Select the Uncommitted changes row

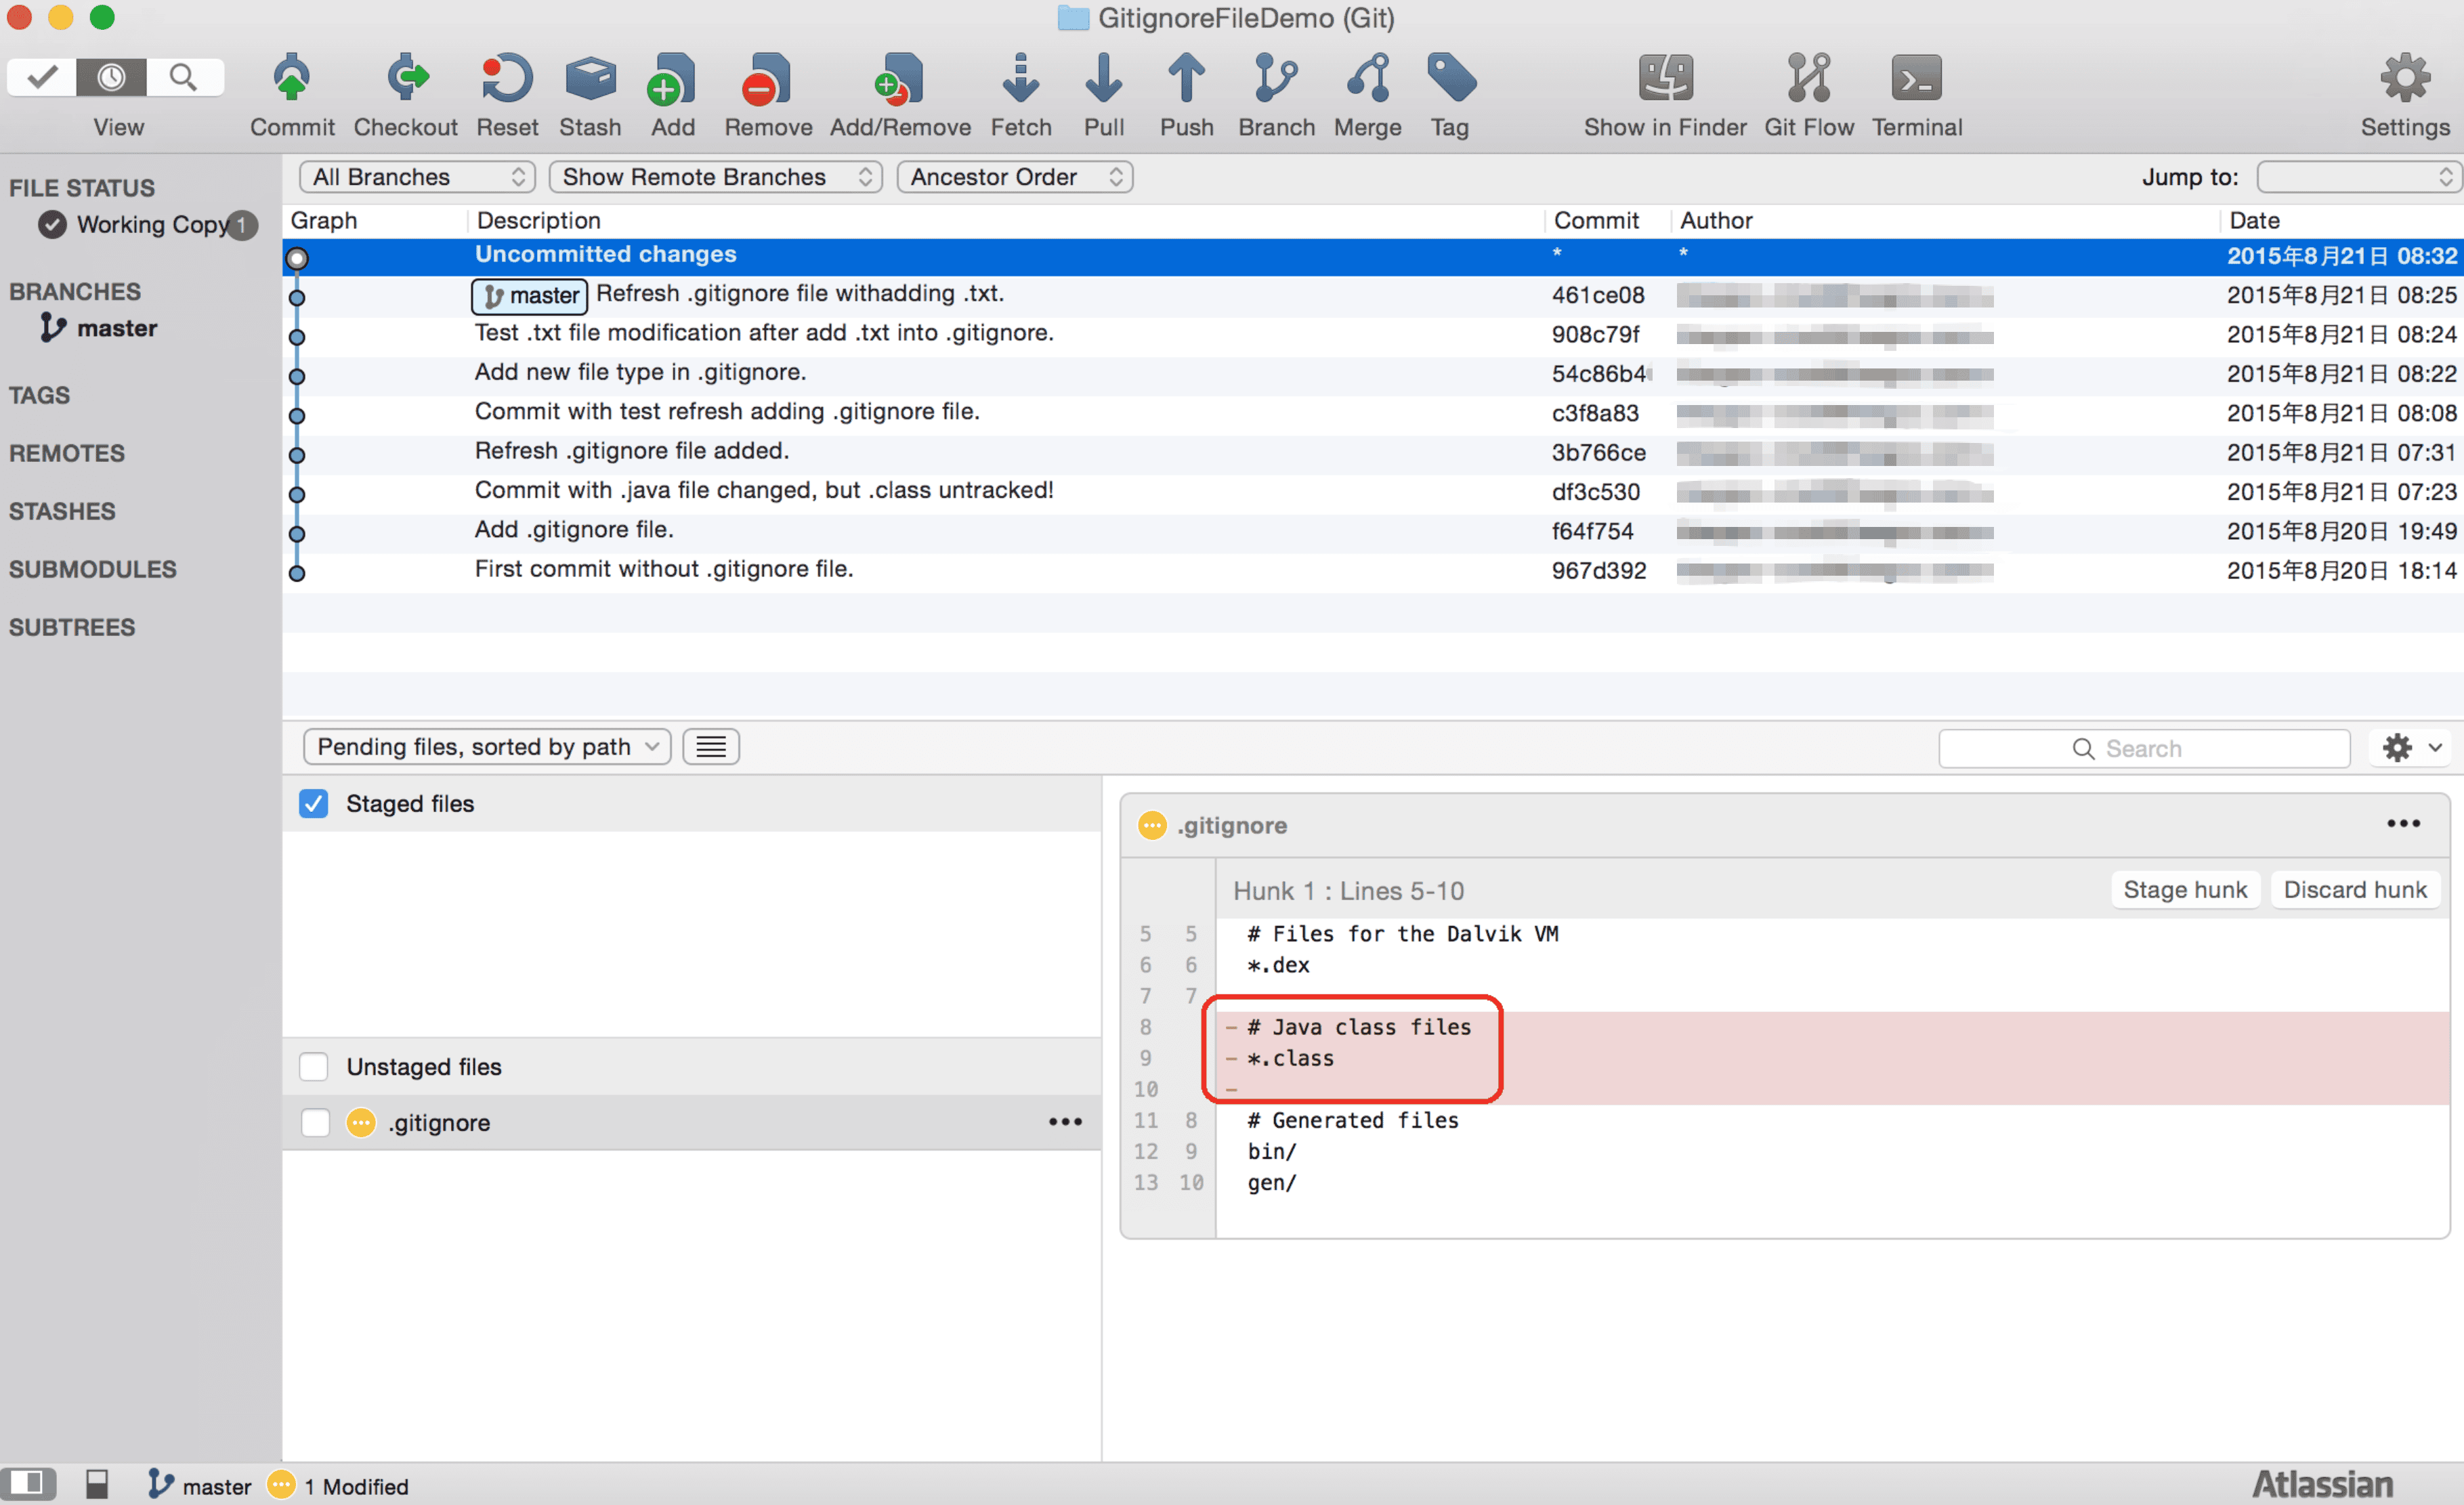(1372, 256)
